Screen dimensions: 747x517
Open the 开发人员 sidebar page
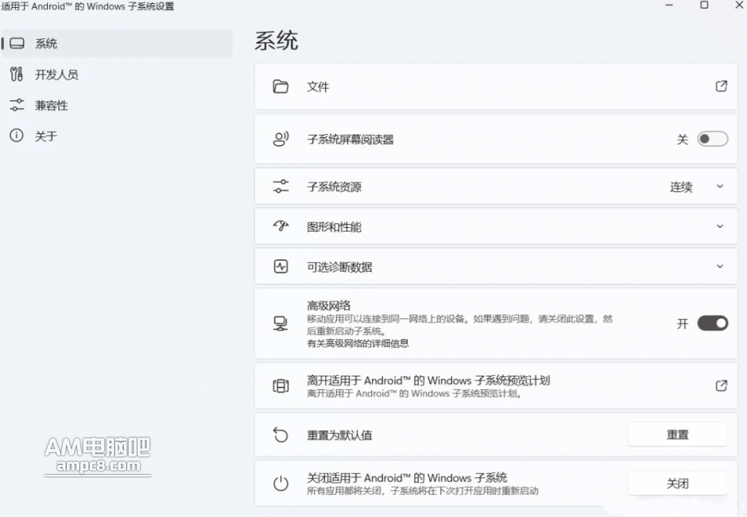(x=117, y=75)
